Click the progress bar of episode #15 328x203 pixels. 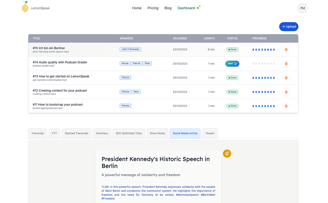264,50
